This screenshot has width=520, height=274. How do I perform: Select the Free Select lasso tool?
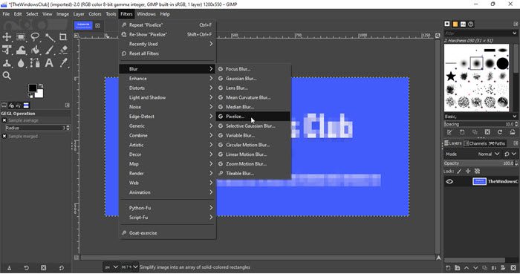pos(35,37)
